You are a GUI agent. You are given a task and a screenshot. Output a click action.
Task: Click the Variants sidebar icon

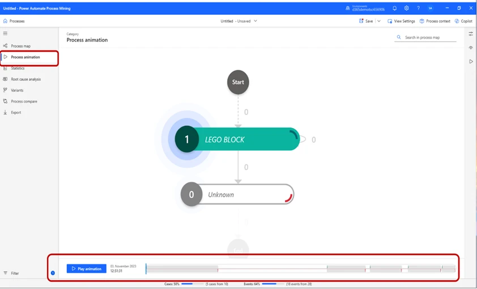(5, 90)
